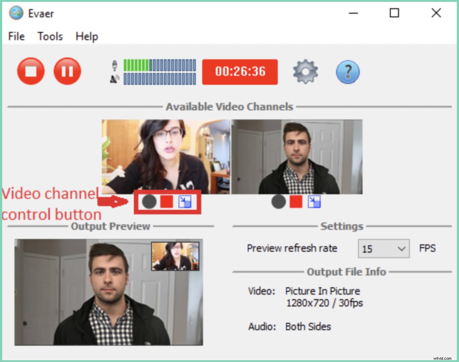Open the Help menu
Viewport: 459px width, 362px height.
pos(86,36)
